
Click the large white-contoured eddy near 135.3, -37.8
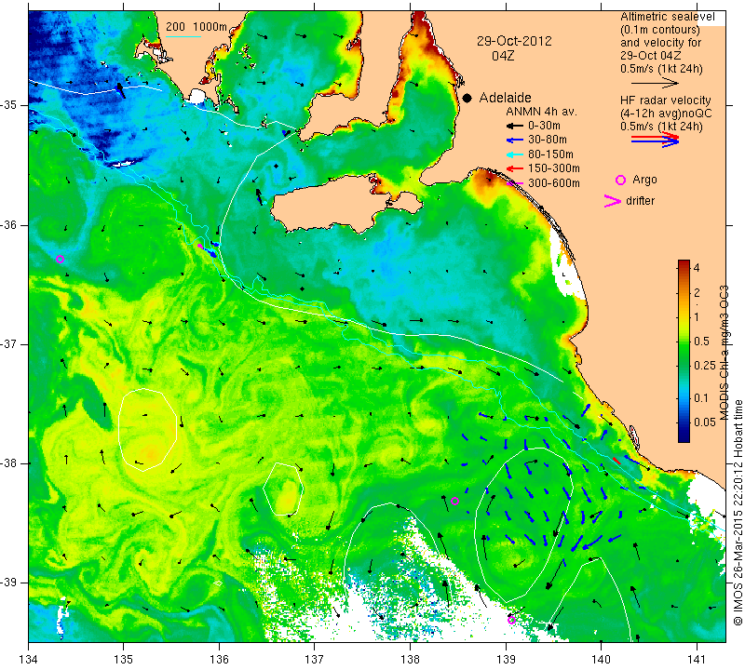click(148, 430)
